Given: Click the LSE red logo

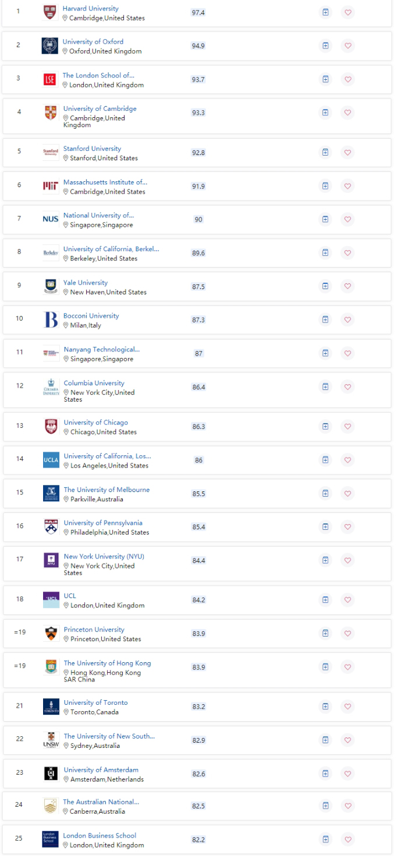Looking at the screenshot, I should 50,79.
